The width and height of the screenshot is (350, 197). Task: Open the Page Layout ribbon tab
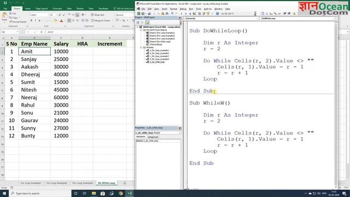click(x=42, y=9)
